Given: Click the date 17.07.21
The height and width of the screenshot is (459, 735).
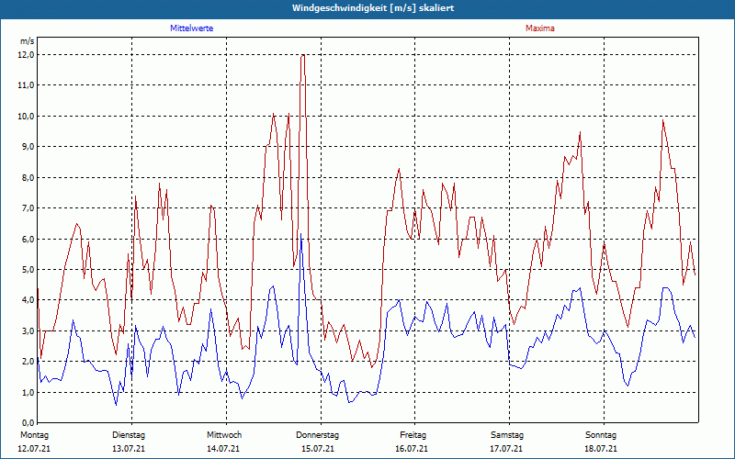Looking at the screenshot, I should (x=506, y=449).
